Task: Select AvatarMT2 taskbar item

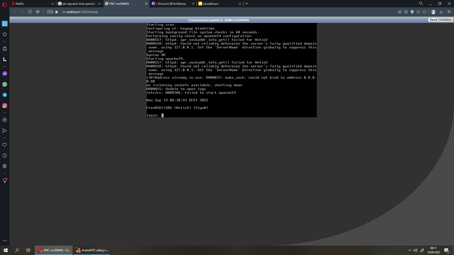Action: 92,250
